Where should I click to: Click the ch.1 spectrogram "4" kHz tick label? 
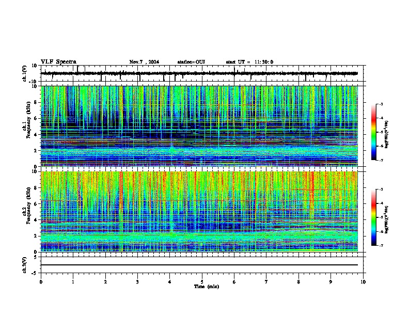pos(36,135)
